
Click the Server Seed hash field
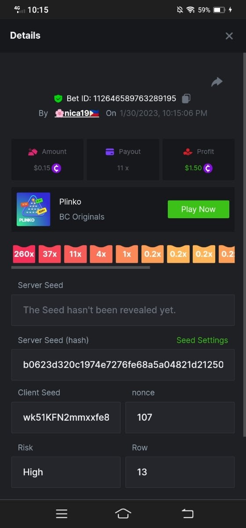[x=123, y=365]
